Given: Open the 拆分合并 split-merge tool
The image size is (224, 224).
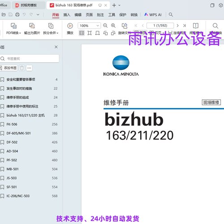Looking at the screenshot, I should tap(51, 29).
